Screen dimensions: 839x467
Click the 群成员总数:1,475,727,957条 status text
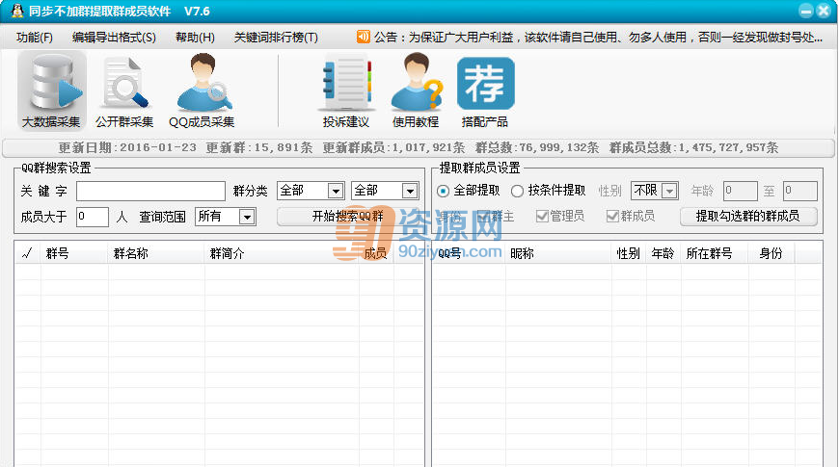coord(693,147)
